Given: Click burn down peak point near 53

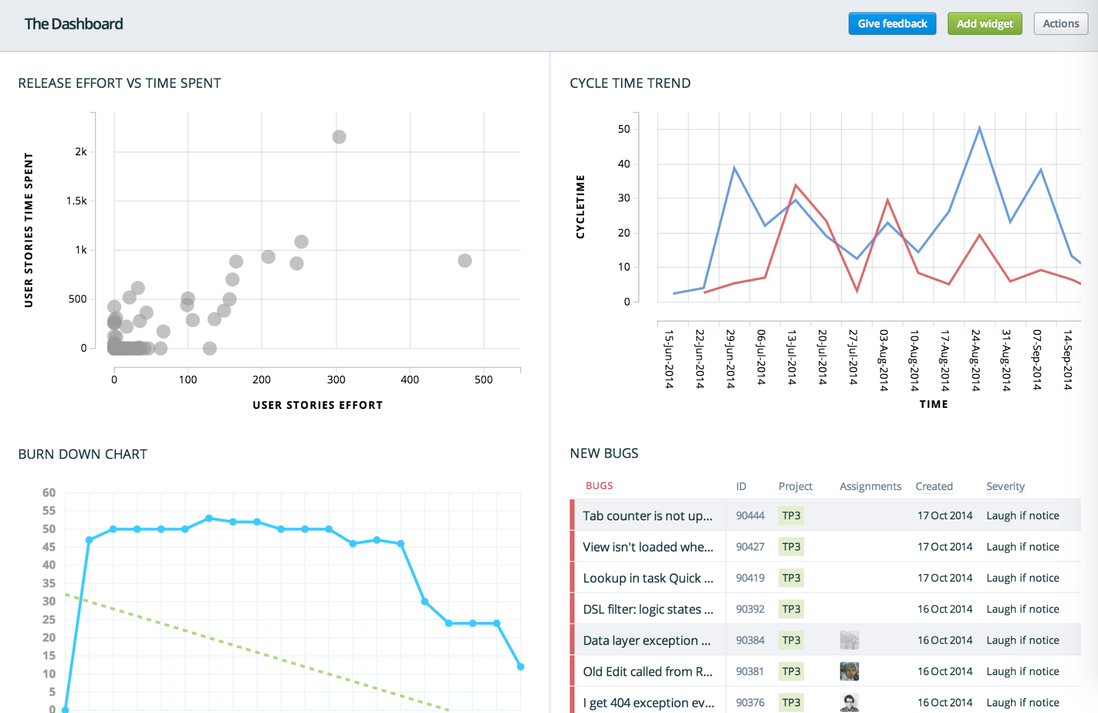Looking at the screenshot, I should [x=209, y=518].
